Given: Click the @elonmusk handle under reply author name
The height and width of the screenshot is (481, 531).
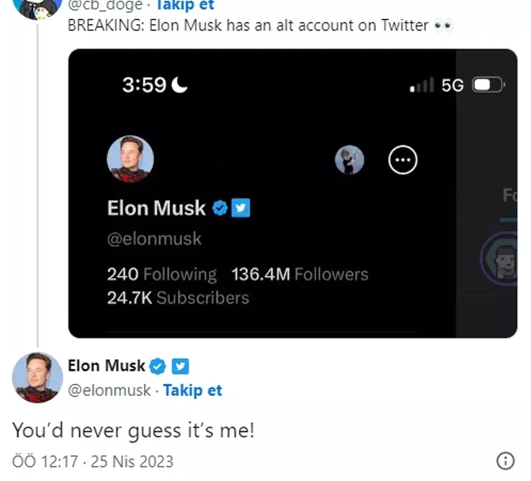Looking at the screenshot, I should point(110,390).
